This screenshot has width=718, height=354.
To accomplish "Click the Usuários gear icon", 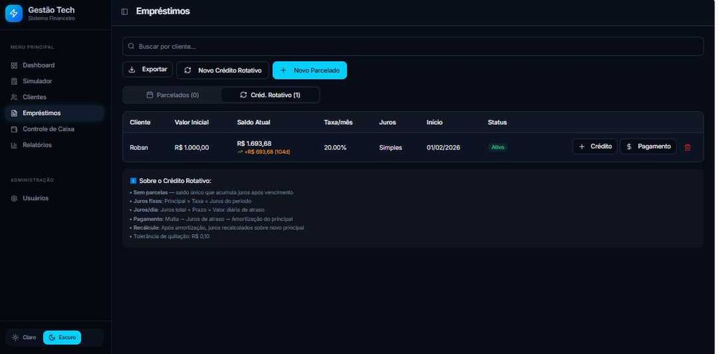I will tap(14, 199).
